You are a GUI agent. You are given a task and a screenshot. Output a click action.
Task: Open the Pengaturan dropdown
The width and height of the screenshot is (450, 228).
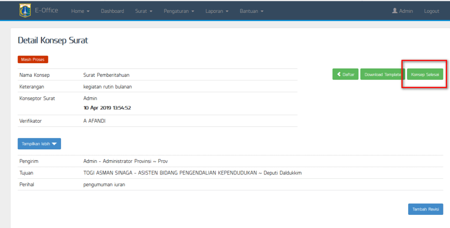(179, 11)
